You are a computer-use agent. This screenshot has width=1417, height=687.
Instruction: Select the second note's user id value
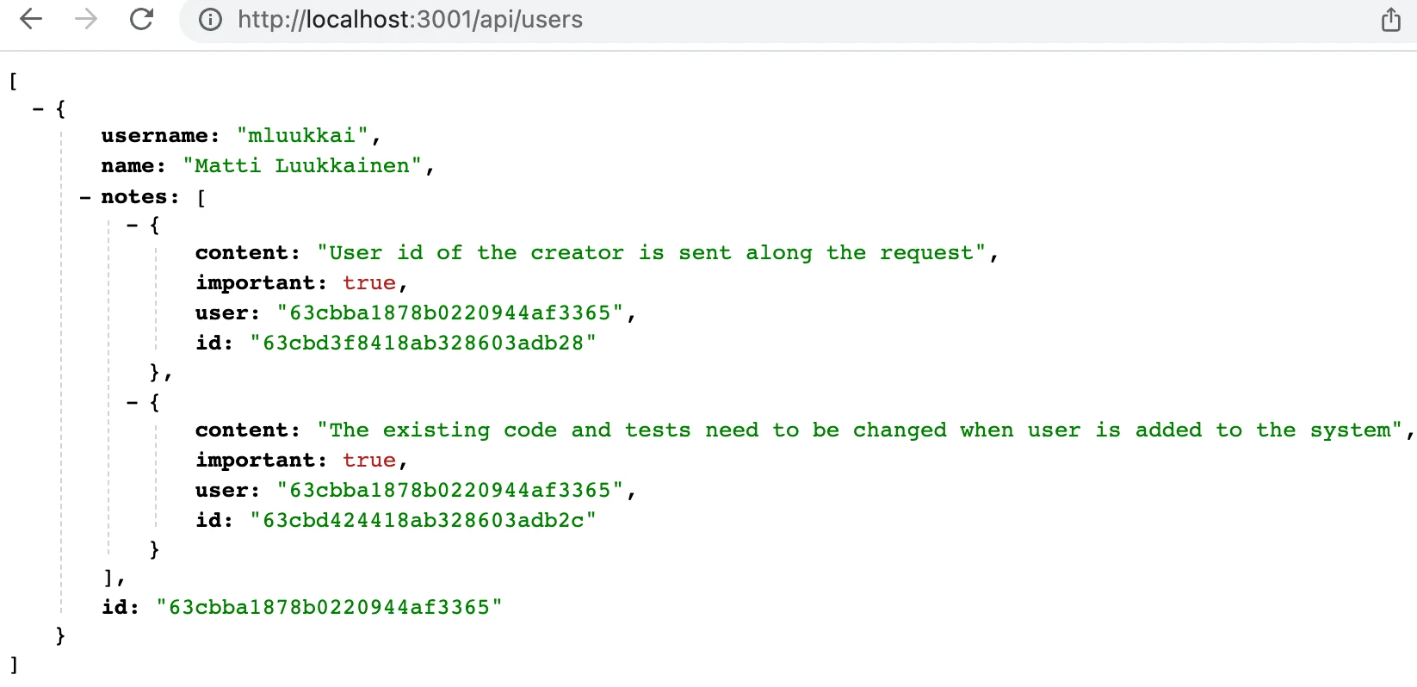point(450,491)
